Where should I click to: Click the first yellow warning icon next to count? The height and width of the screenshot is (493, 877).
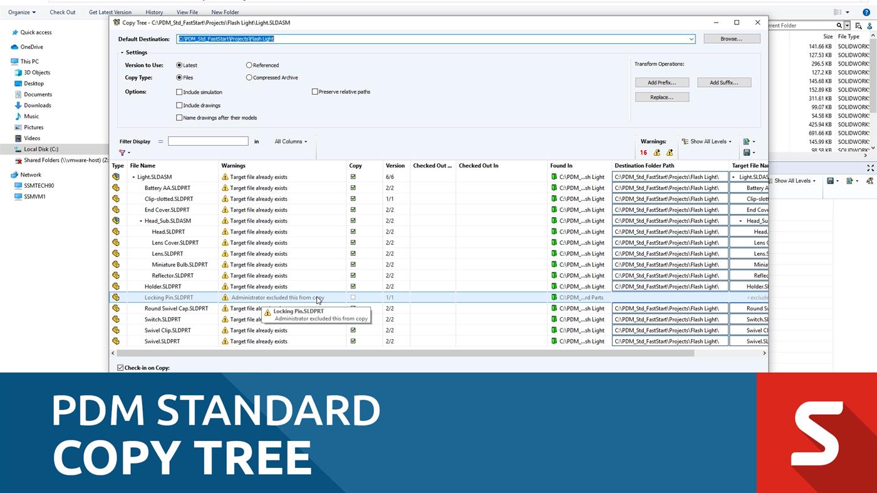pyautogui.click(x=656, y=151)
